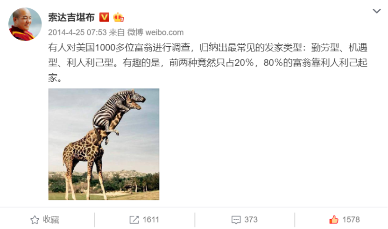Click the orange V verified badge
The height and width of the screenshot is (229, 388).
(x=104, y=17)
